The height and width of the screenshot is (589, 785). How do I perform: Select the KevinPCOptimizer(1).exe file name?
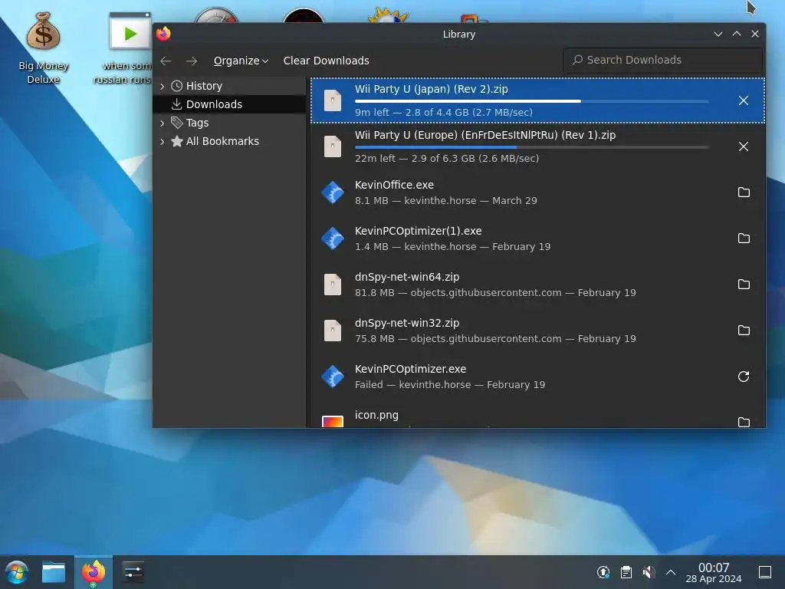(x=418, y=231)
